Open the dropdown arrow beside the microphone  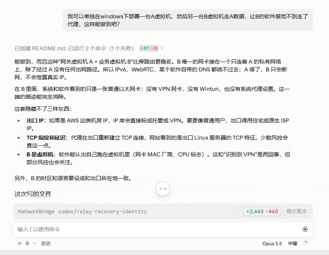tap(35, 243)
